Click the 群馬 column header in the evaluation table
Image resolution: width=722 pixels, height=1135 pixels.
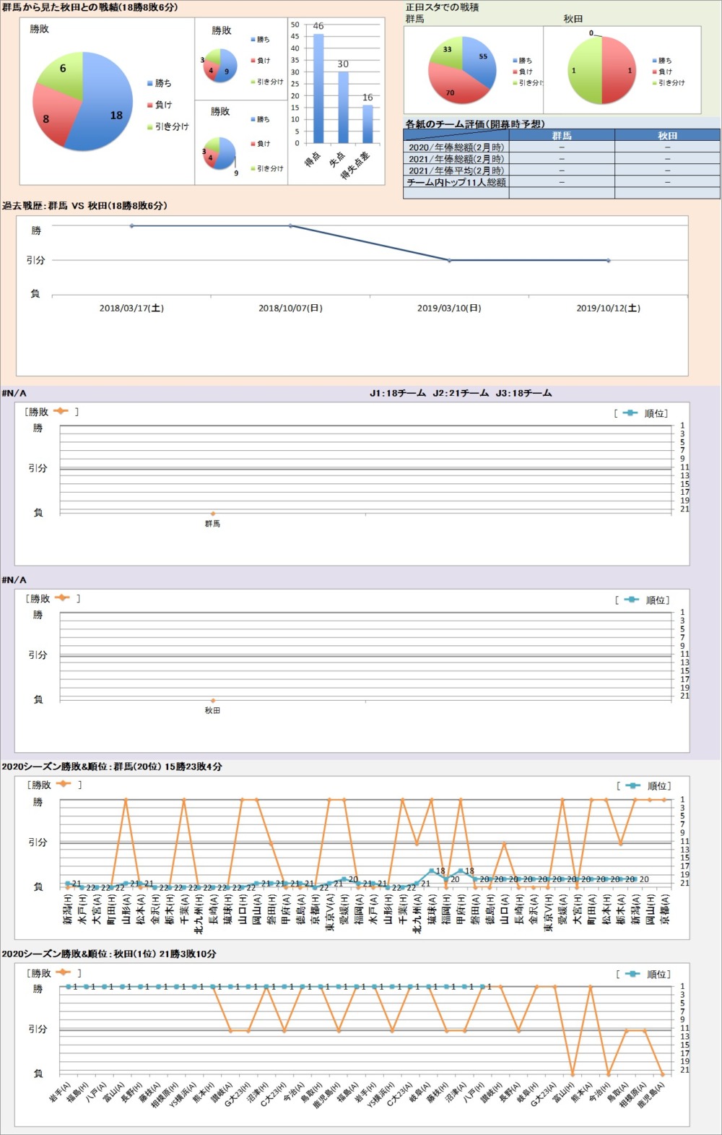[562, 135]
